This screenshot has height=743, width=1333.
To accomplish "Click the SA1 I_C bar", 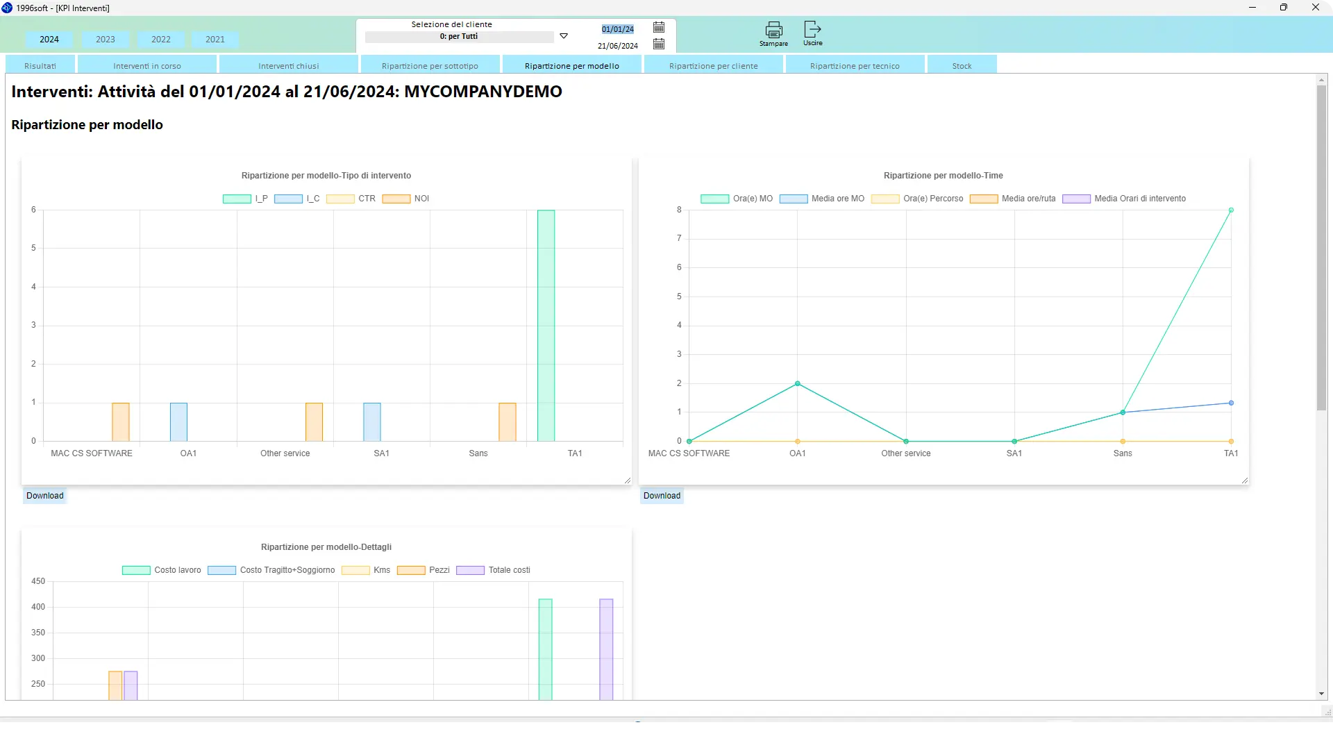I will click(372, 422).
